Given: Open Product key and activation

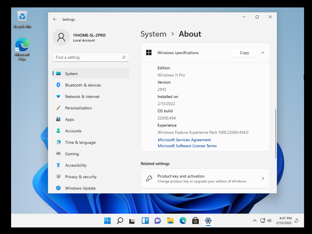Looking at the screenshot, I should point(205,178).
